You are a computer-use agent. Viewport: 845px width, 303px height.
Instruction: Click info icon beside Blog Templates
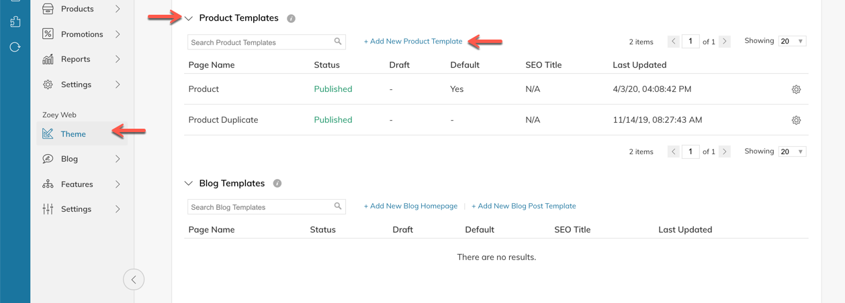point(277,184)
